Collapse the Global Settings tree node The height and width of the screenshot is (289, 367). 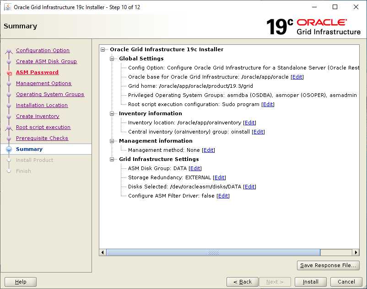click(112, 59)
